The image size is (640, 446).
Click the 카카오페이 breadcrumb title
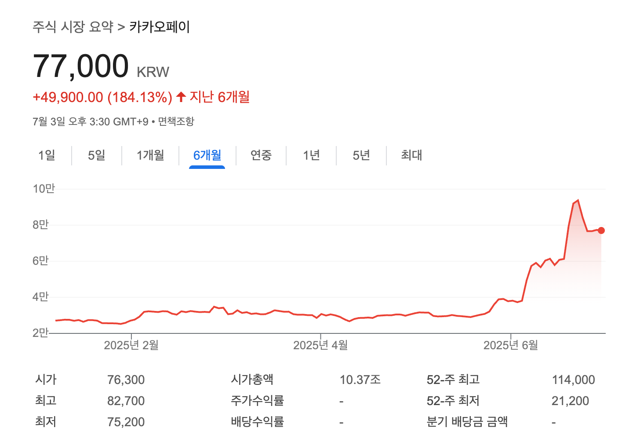pos(160,27)
